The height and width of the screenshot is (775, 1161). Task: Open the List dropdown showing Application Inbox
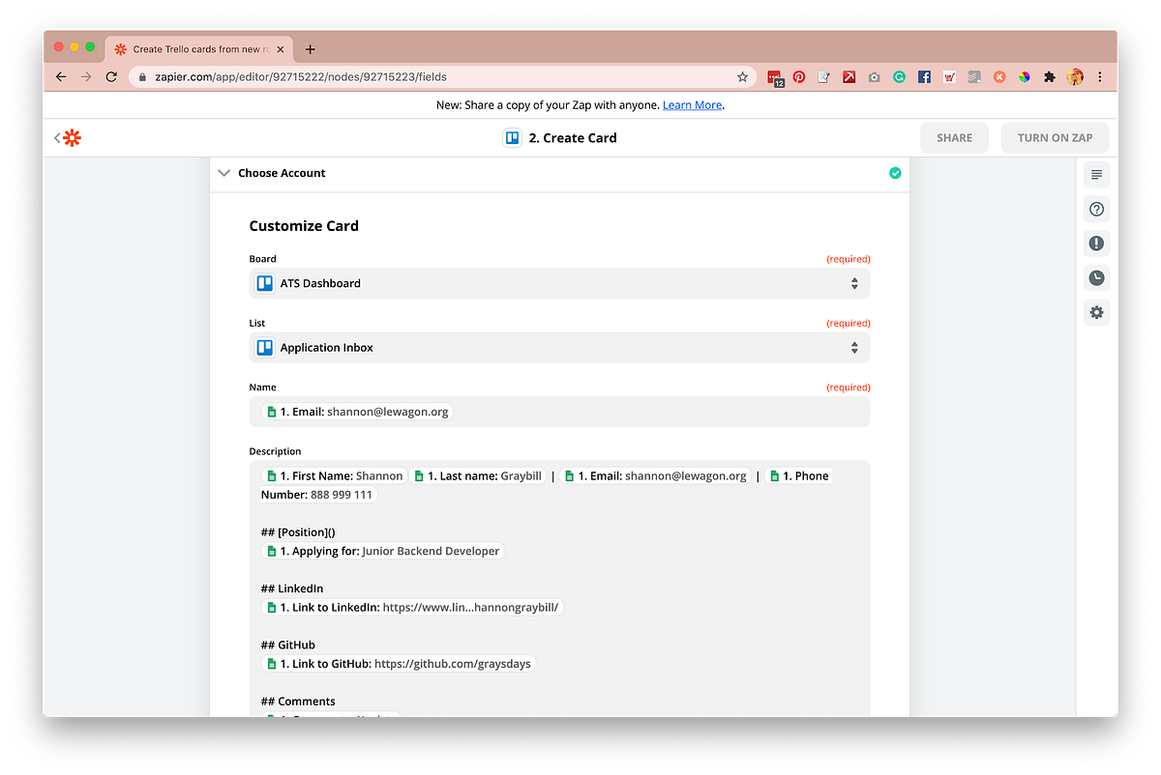(x=559, y=348)
